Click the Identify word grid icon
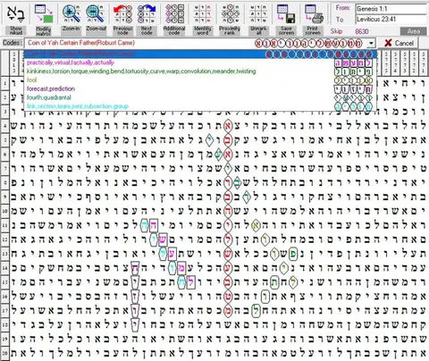This screenshot has height=361, width=429. [202, 13]
